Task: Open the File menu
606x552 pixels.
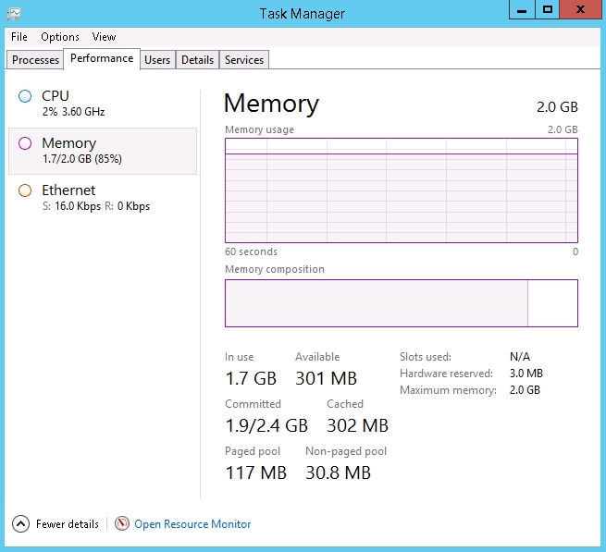Action: (x=19, y=37)
